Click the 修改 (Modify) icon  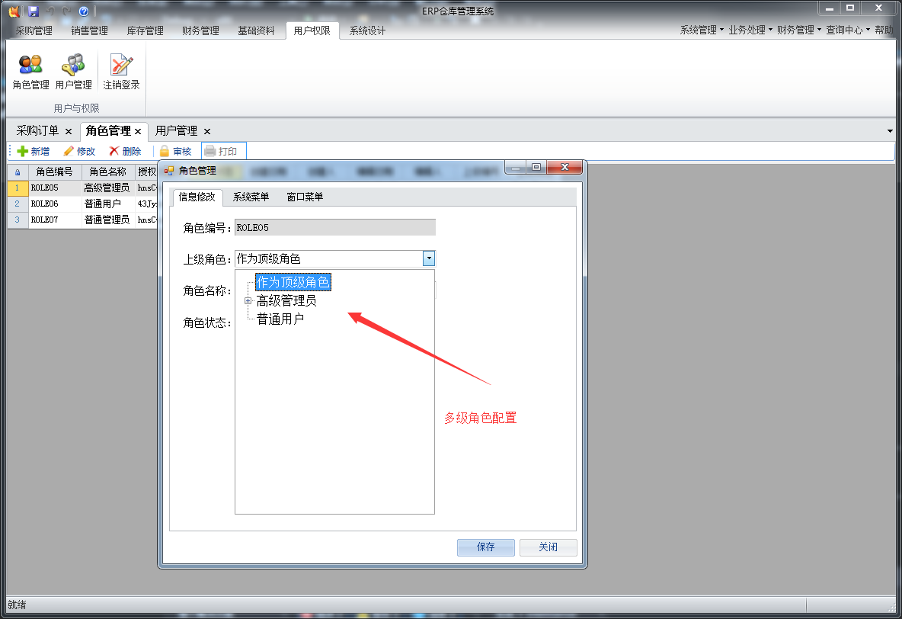coord(78,150)
